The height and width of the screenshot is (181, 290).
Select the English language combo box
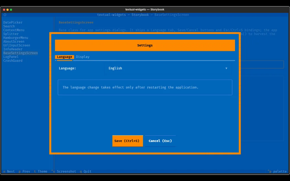[168, 68]
